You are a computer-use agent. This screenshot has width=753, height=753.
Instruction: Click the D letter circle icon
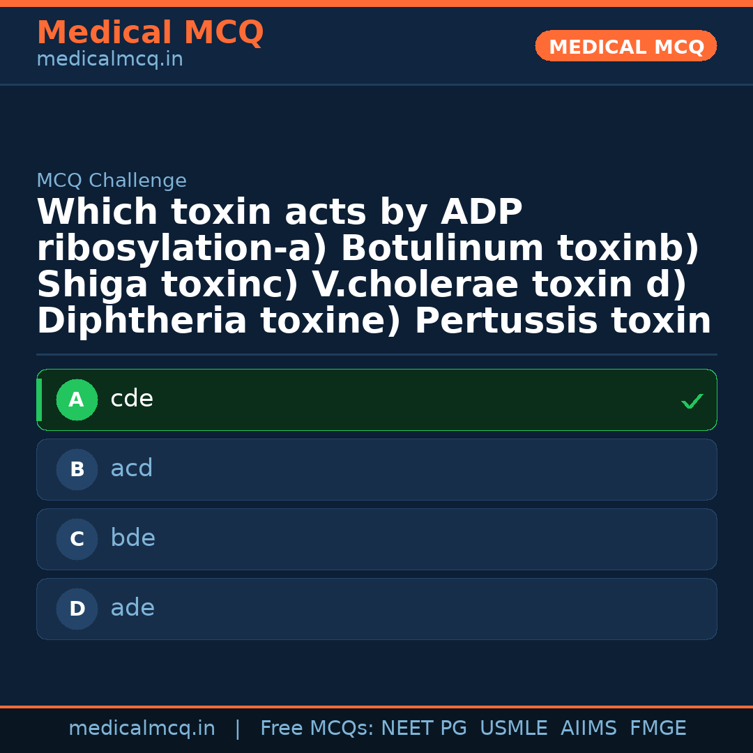77,609
